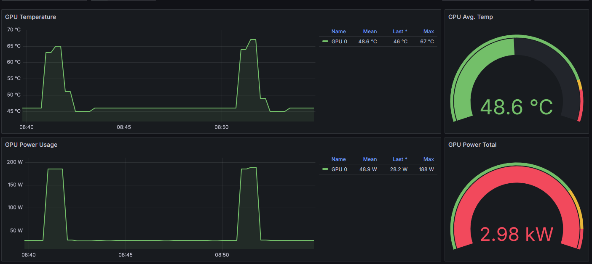This screenshot has height=264, width=592.
Task: Sort temperature legend by Max column
Action: pos(429,31)
